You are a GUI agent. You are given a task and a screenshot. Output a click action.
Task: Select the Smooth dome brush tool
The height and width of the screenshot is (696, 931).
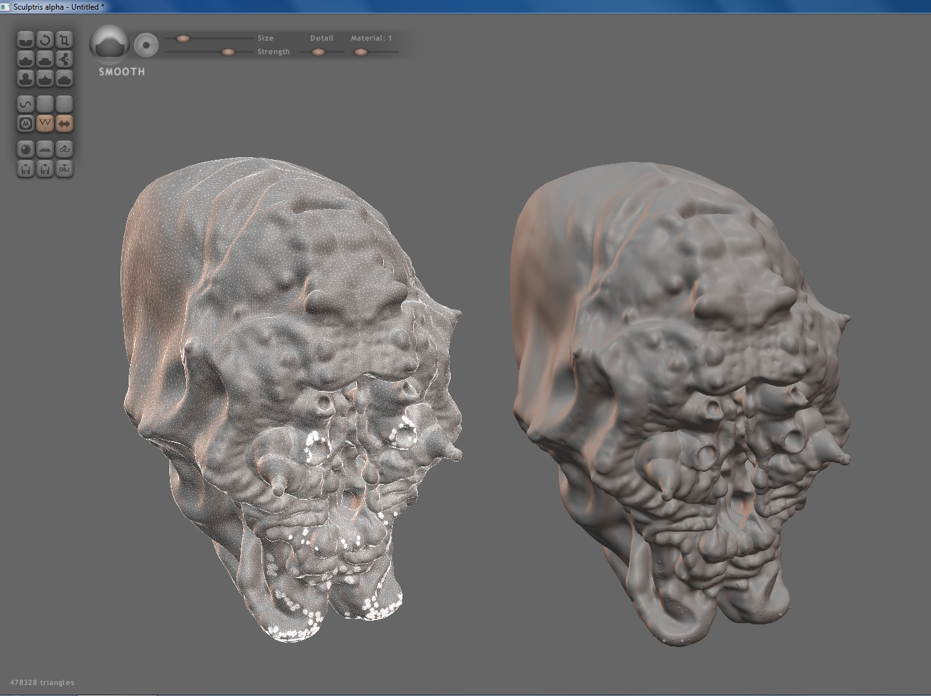tap(64, 79)
